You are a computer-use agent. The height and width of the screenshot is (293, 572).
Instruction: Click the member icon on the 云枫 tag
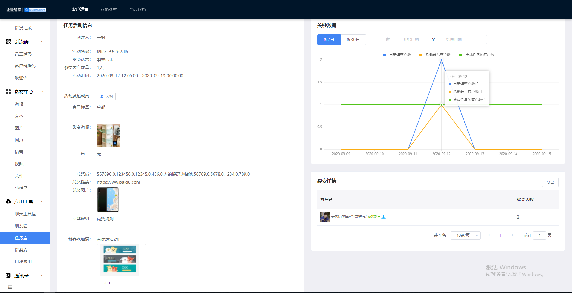[x=102, y=96]
